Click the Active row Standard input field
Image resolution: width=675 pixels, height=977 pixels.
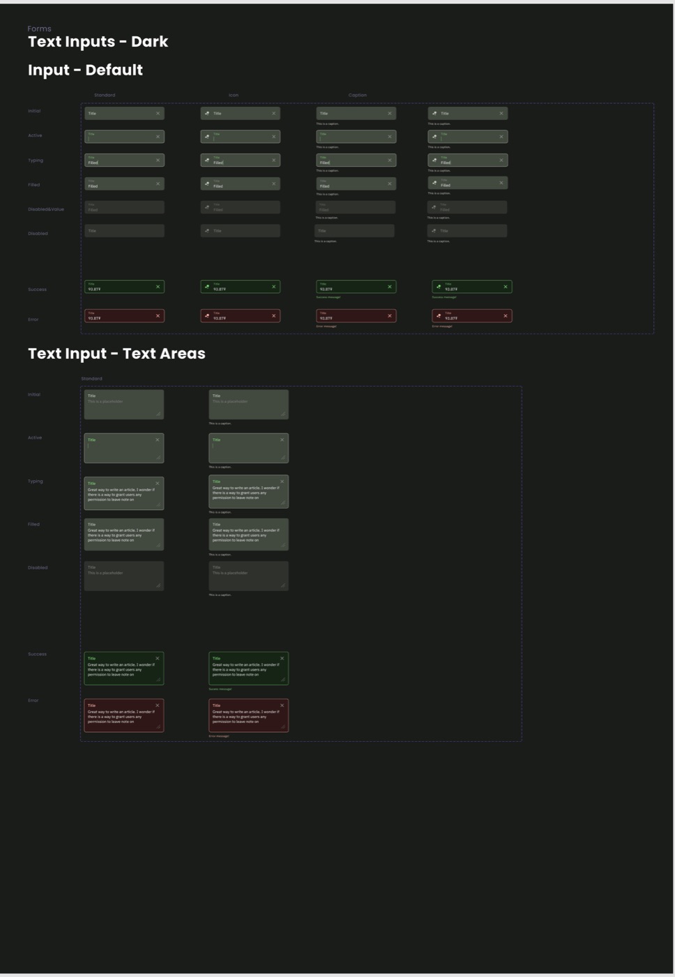pos(124,137)
